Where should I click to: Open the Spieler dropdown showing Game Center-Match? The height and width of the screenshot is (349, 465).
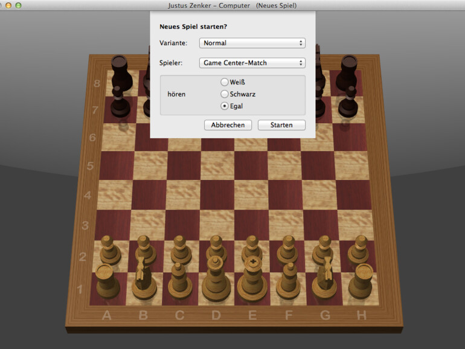pyautogui.click(x=252, y=63)
